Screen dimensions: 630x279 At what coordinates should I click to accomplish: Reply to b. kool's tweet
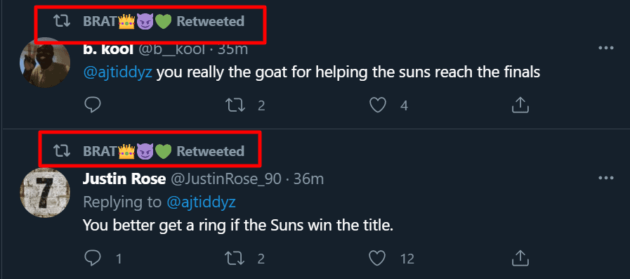coord(93,105)
